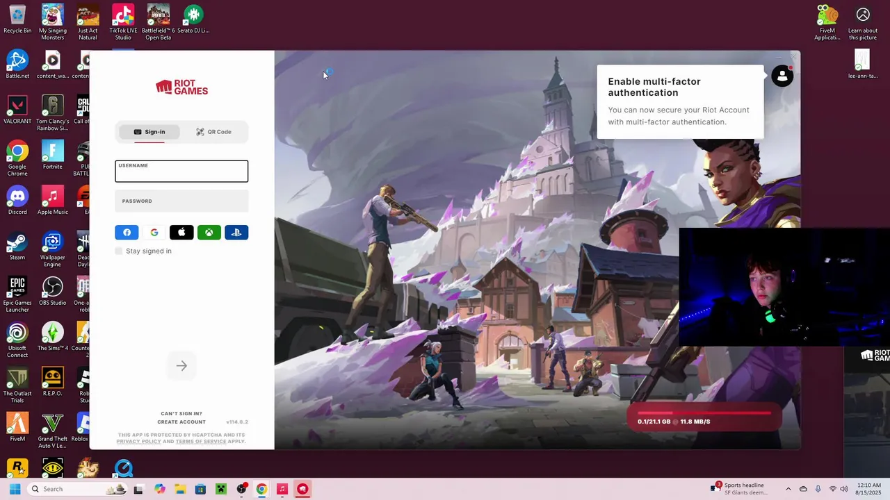
Task: Select Discord desktop icon
Action: (x=17, y=201)
